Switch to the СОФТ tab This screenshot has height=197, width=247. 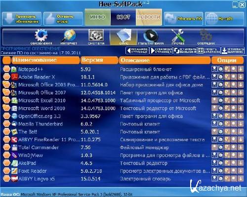tap(123, 17)
